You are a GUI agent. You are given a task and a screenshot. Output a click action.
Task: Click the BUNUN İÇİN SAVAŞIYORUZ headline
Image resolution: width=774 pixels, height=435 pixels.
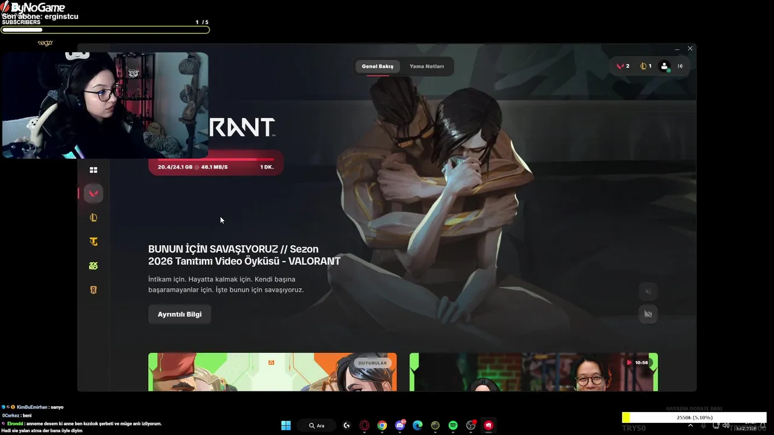pos(244,255)
